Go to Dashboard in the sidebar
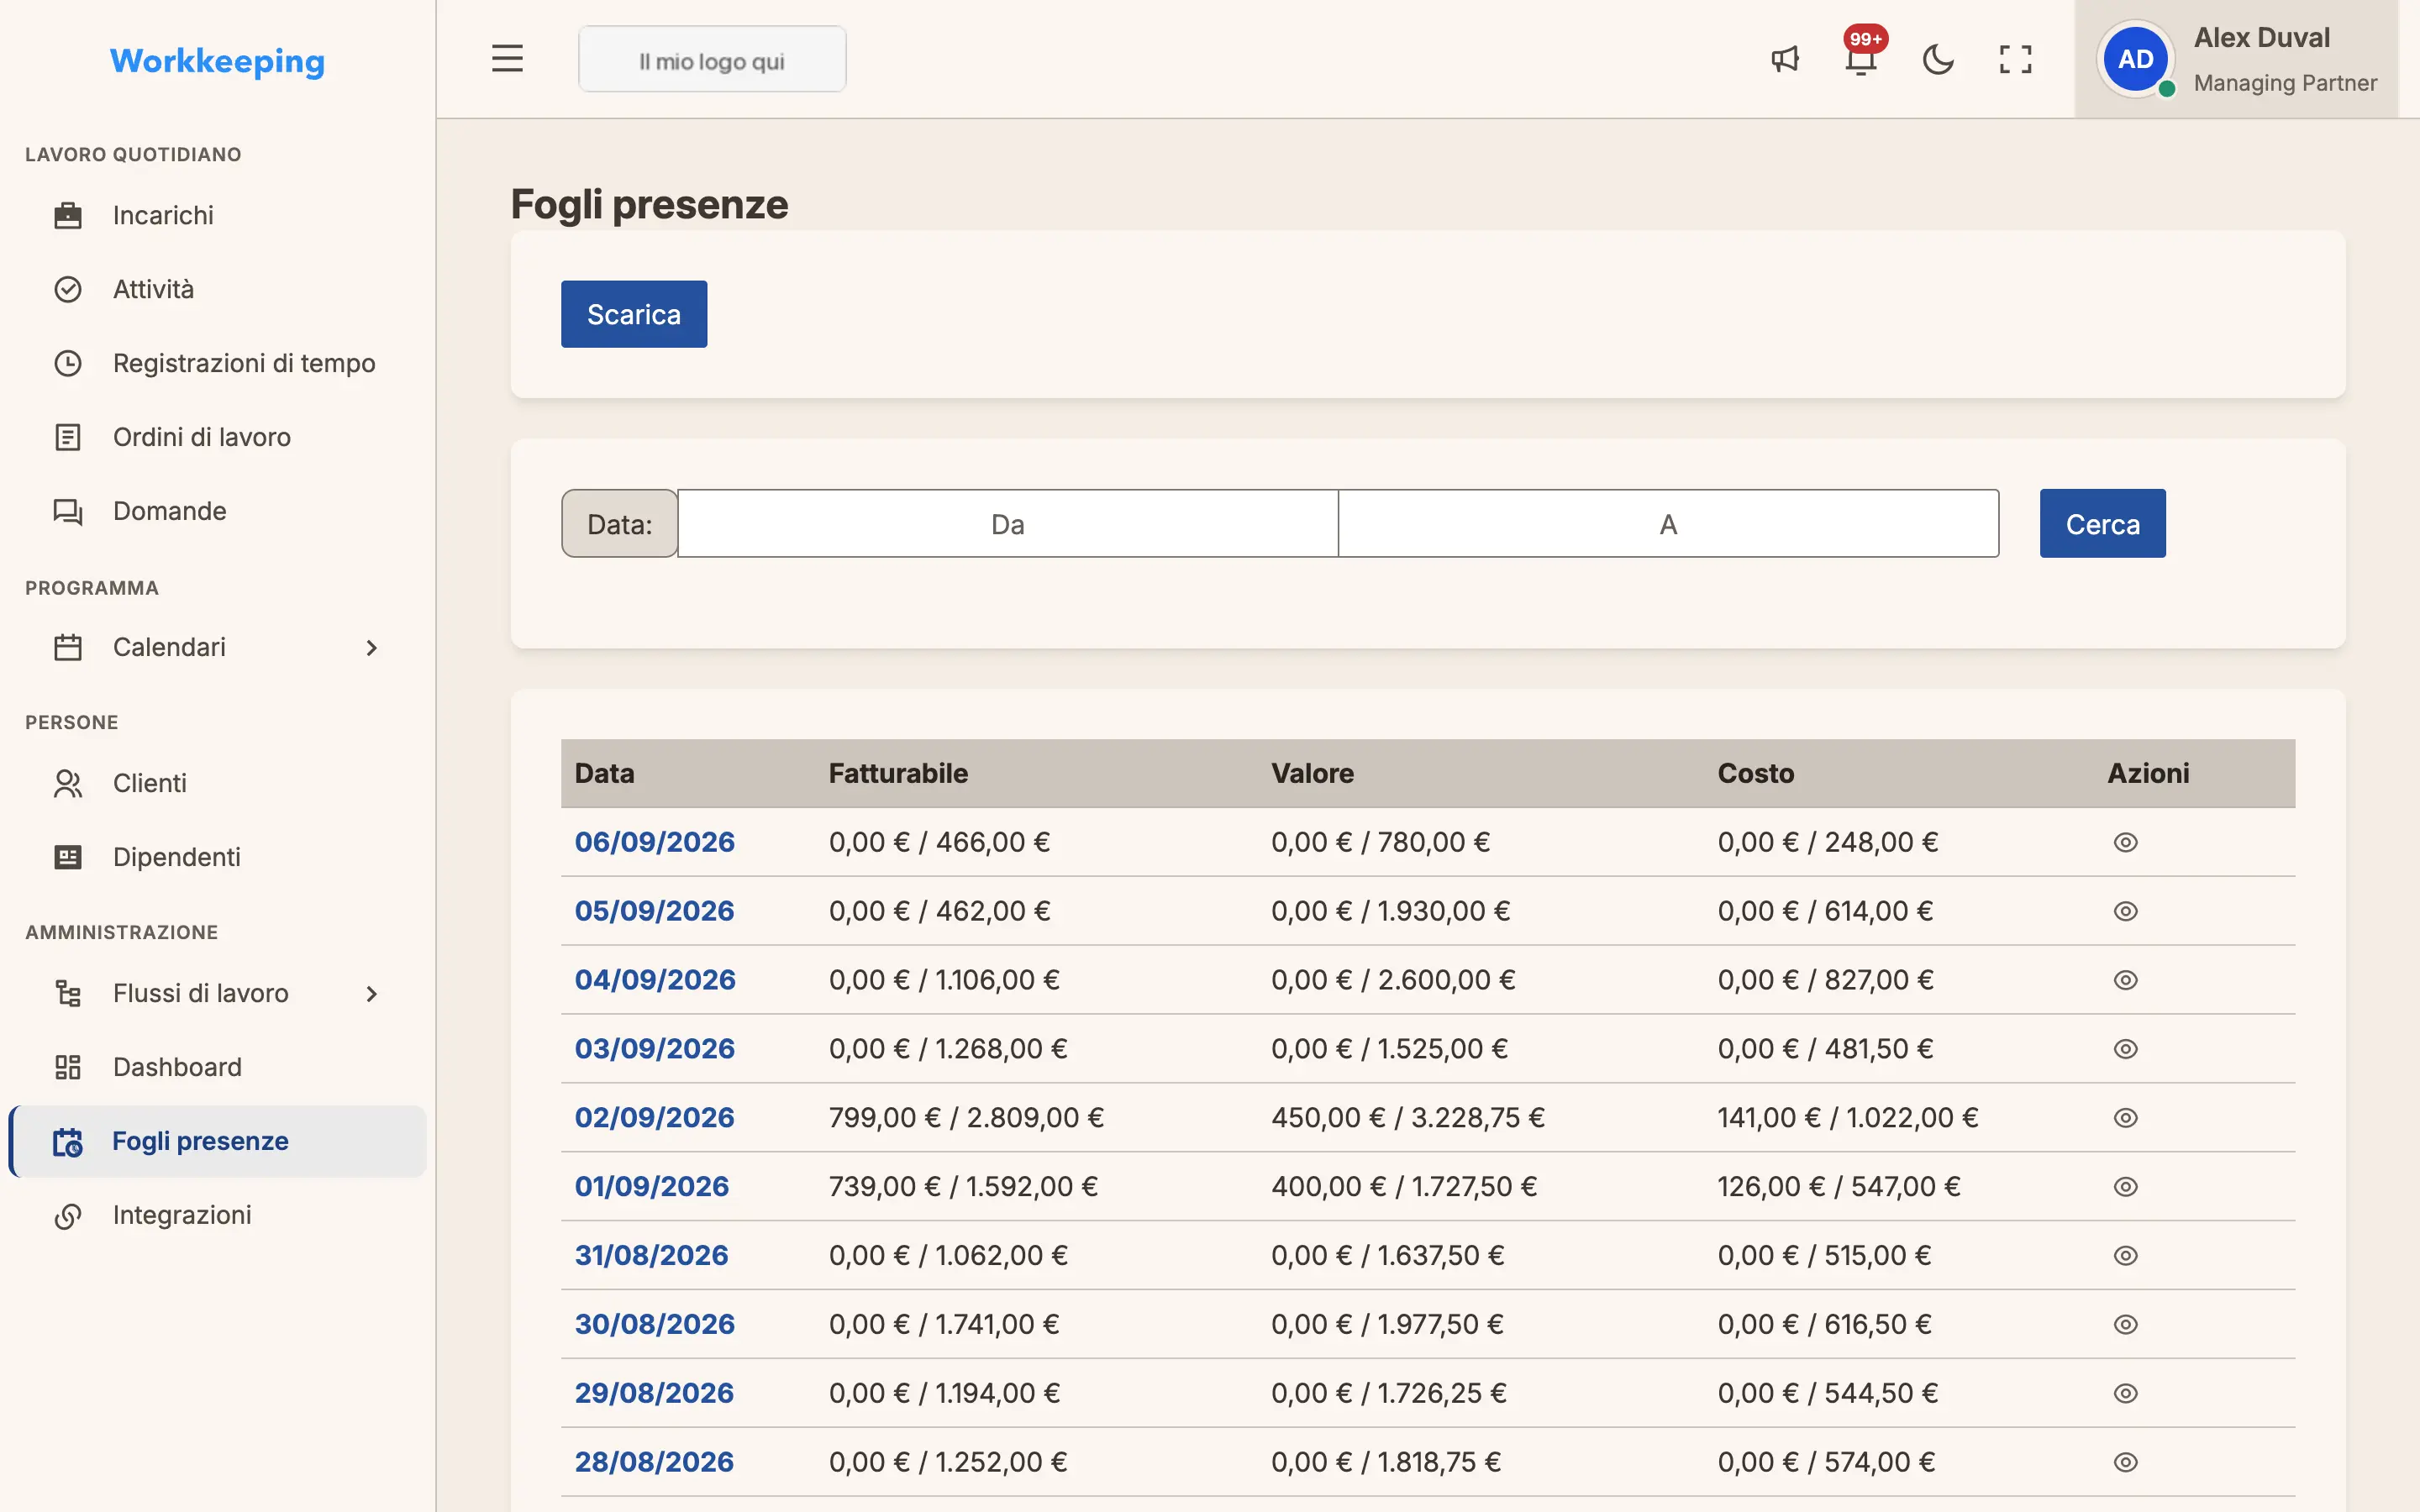This screenshot has width=2420, height=1512. coord(218,1067)
